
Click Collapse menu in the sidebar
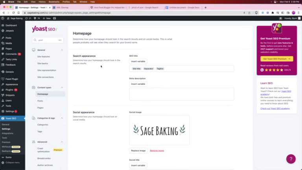(12, 163)
